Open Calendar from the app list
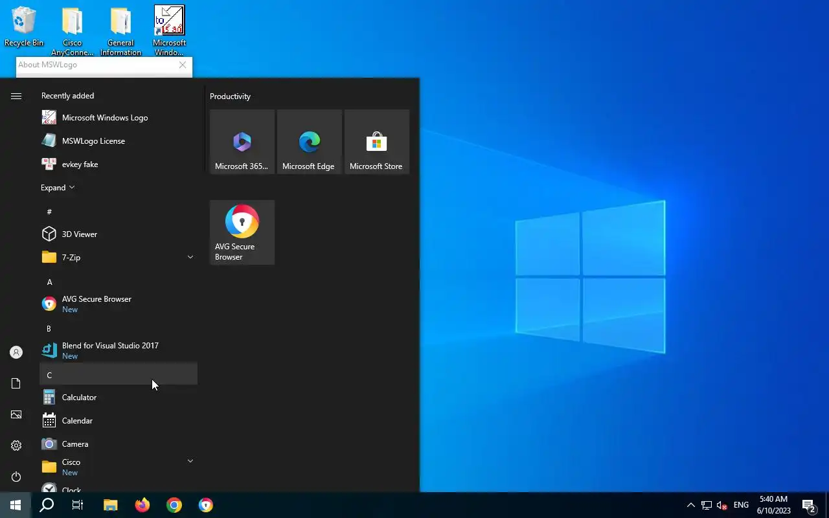 tap(119, 421)
